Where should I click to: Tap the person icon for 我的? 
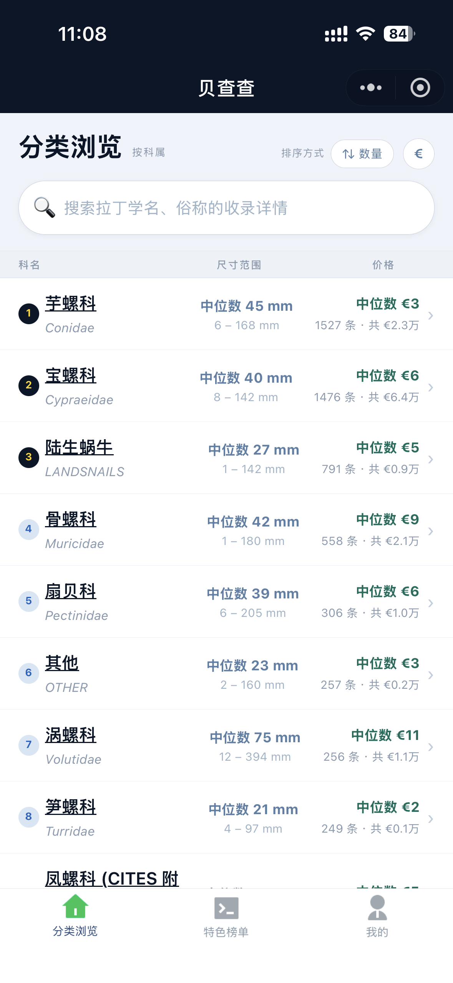click(377, 907)
